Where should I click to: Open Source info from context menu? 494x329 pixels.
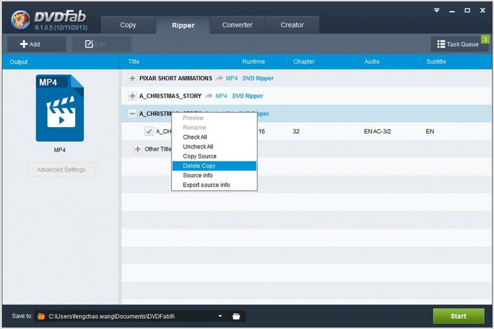click(214, 175)
